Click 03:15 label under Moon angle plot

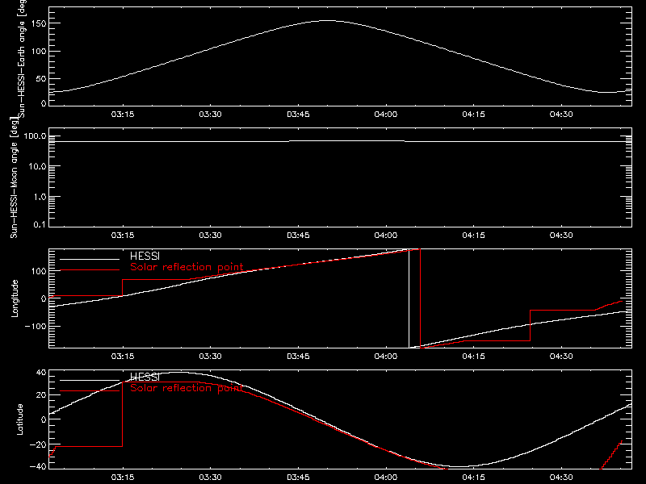(123, 235)
